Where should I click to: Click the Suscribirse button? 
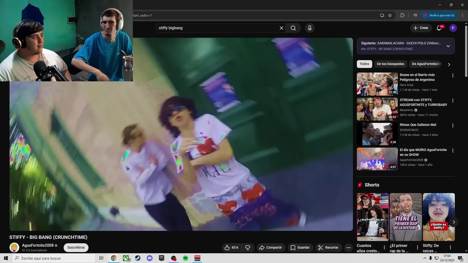point(76,248)
